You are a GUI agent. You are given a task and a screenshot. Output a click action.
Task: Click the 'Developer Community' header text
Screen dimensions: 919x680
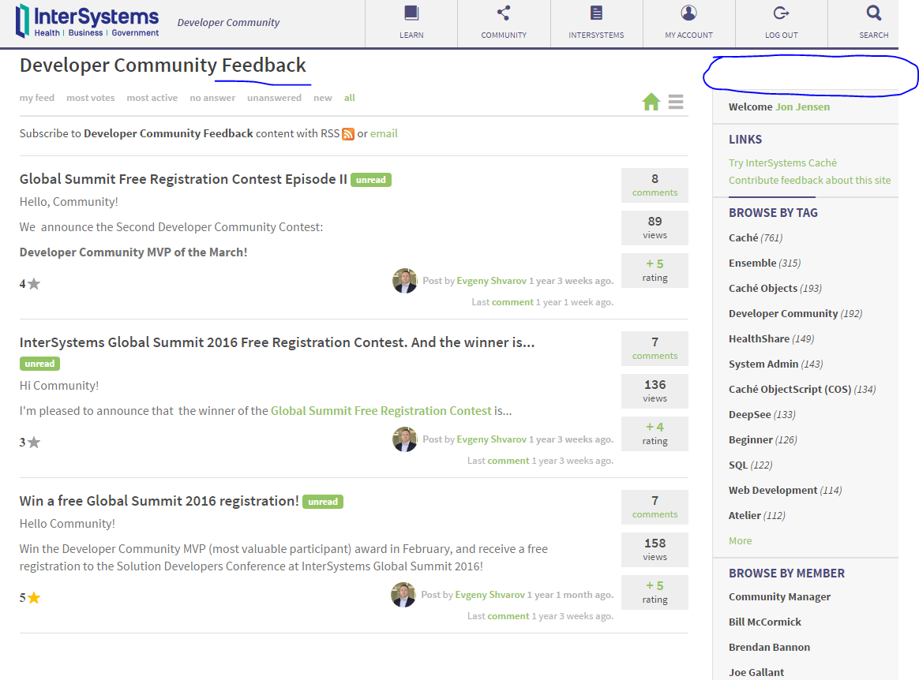click(x=228, y=22)
